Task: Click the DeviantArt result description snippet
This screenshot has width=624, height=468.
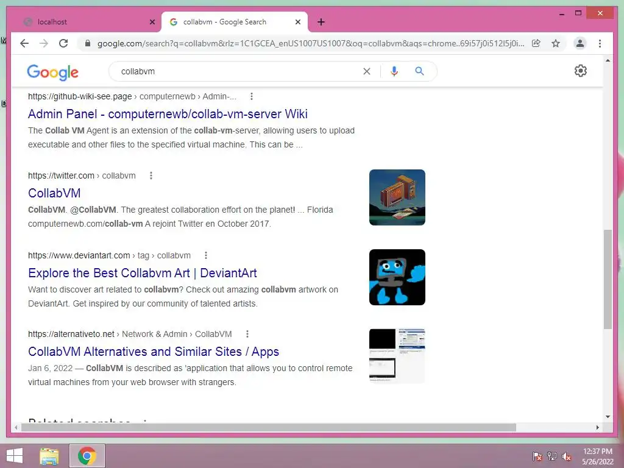Action: pos(183,297)
